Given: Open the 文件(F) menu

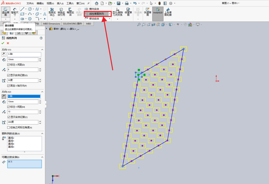Looking at the screenshot, I should [30, 3].
